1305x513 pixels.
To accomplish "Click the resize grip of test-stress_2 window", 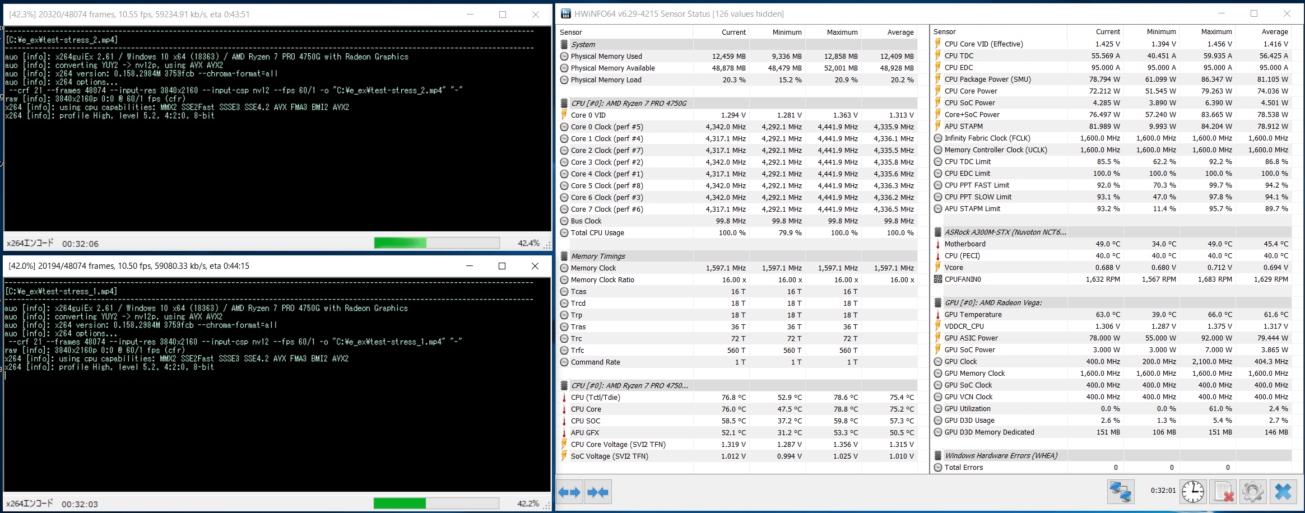I will click(547, 245).
